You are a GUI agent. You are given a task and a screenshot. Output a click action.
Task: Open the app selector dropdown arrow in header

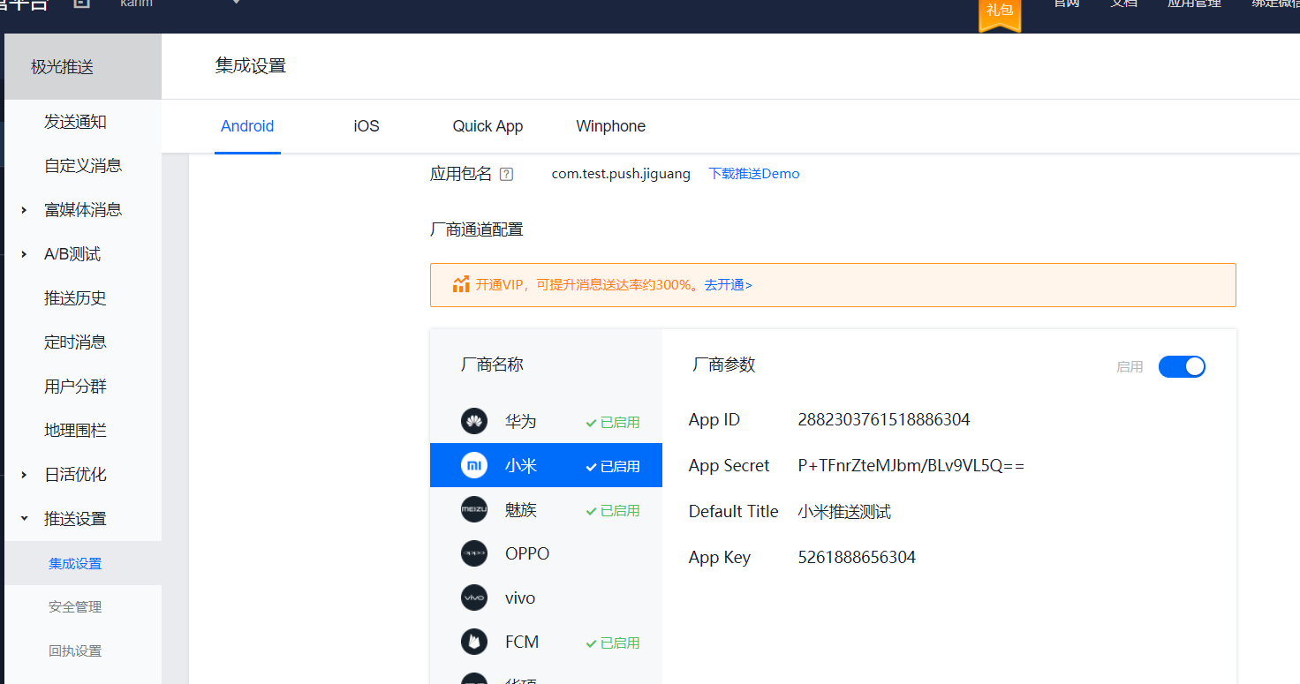(236, 3)
